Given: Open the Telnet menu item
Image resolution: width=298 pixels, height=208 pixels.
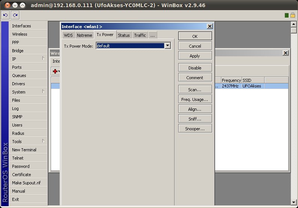Looking at the screenshot, I should 28,158.
